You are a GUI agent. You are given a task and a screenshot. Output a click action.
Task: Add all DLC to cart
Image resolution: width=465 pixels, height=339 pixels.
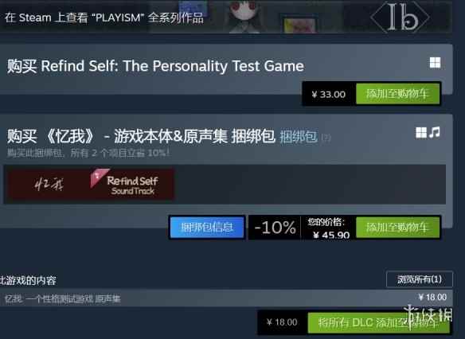tap(379, 322)
